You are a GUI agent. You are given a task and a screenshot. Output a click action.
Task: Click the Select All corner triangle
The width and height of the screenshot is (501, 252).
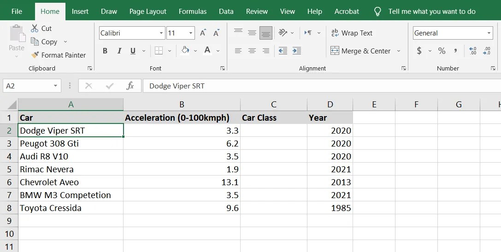pyautogui.click(x=12, y=105)
